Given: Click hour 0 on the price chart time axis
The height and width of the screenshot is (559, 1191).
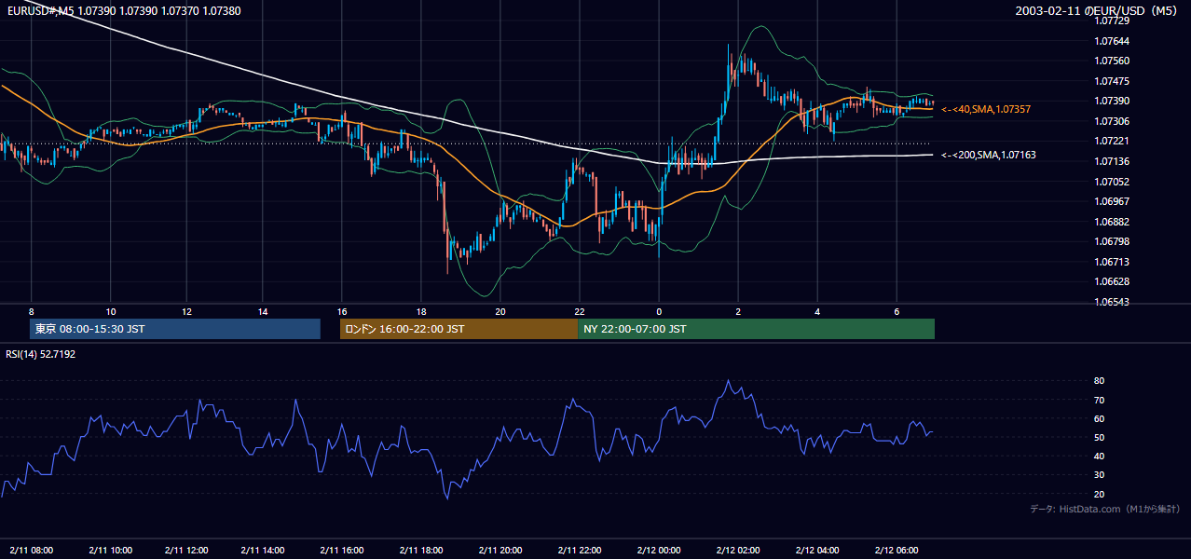Looking at the screenshot, I should pos(659,311).
